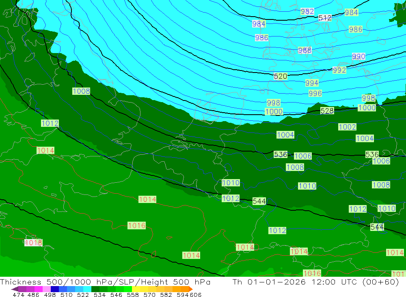Click the darkest green legend swatch

pyautogui.click(x=95, y=289)
